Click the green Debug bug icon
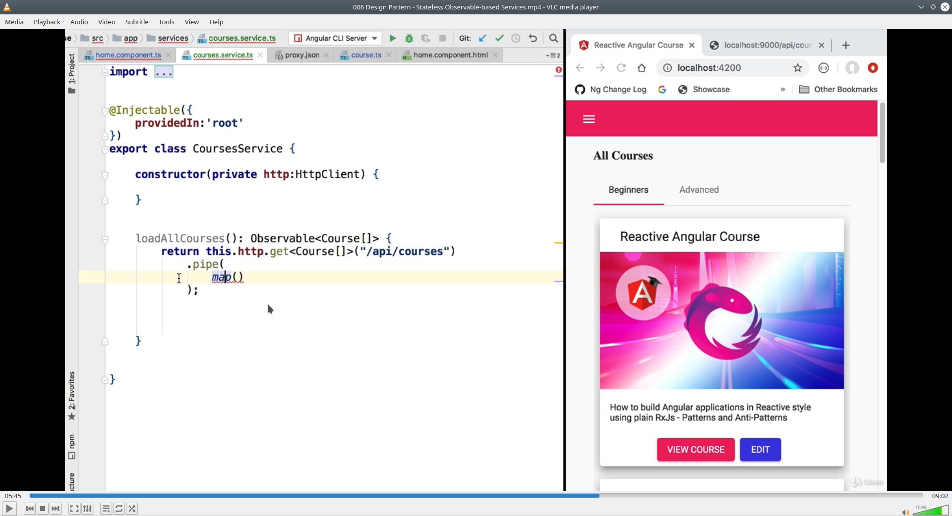Image resolution: width=952 pixels, height=516 pixels. pos(409,38)
